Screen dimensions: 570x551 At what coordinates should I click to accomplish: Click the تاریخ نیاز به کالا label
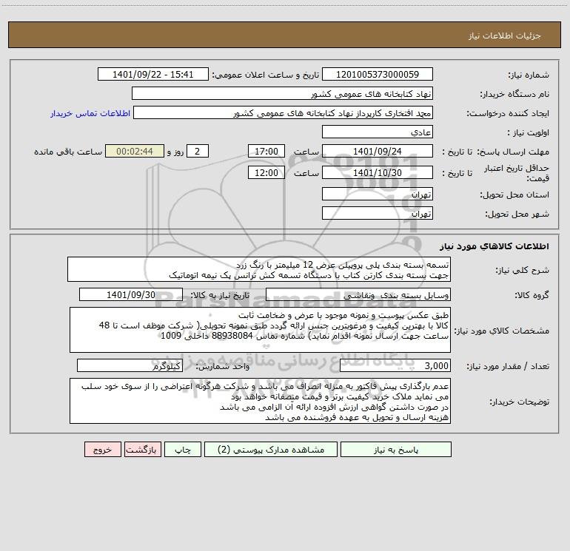click(221, 295)
